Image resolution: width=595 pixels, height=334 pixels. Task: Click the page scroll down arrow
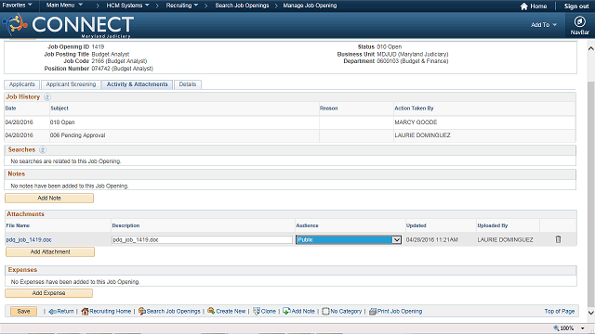(x=591, y=313)
